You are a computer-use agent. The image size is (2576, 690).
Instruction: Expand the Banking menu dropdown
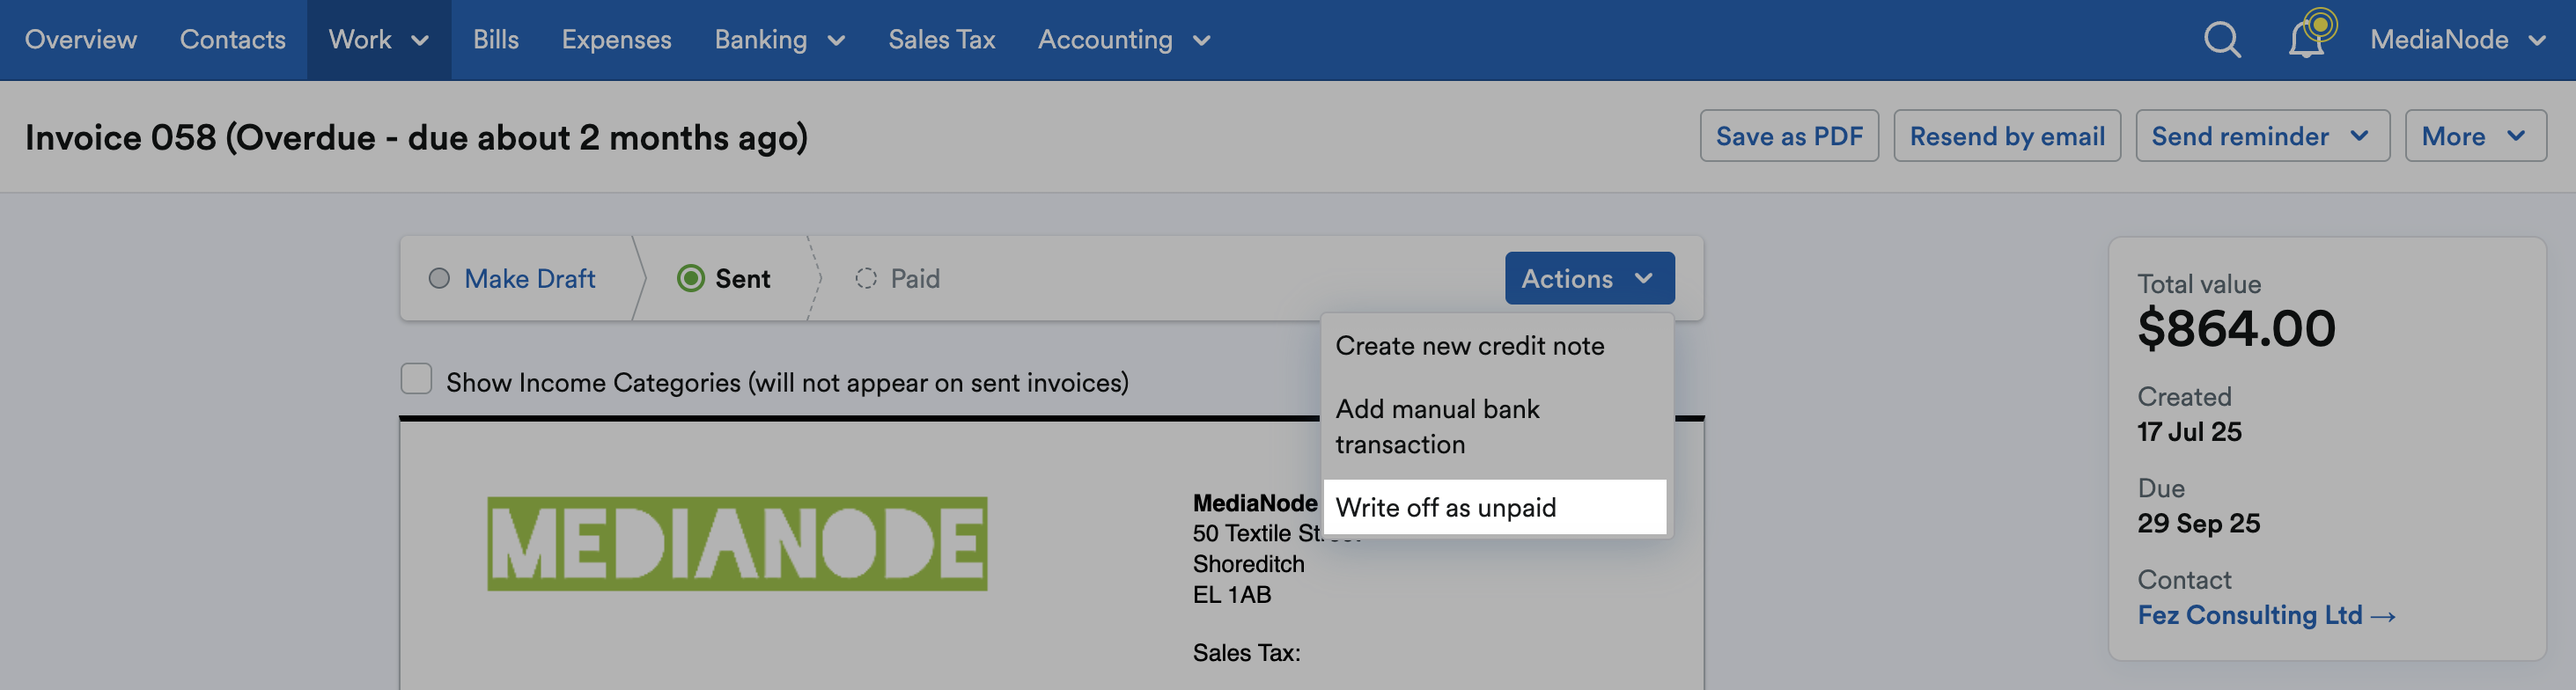pos(780,40)
